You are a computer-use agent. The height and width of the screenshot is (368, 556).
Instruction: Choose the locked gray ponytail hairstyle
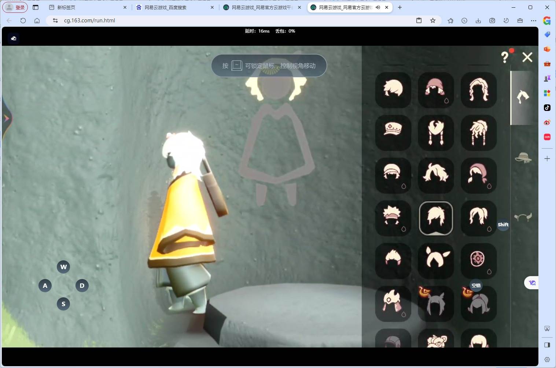[x=479, y=304]
